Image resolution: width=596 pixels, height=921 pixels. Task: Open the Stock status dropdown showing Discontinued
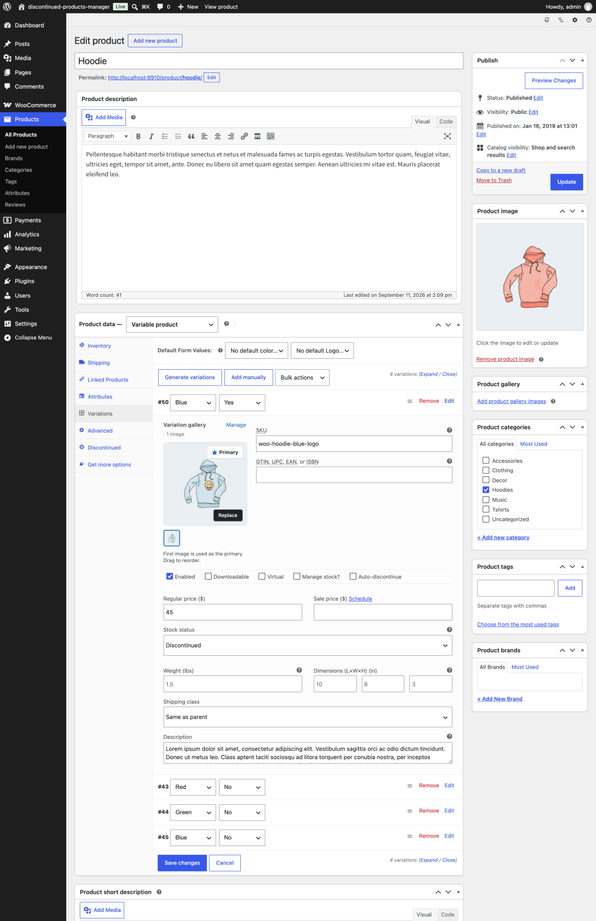(x=308, y=645)
